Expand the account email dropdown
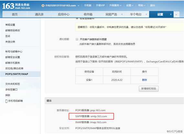The width and height of the screenshot is (184, 134). [x=78, y=5]
